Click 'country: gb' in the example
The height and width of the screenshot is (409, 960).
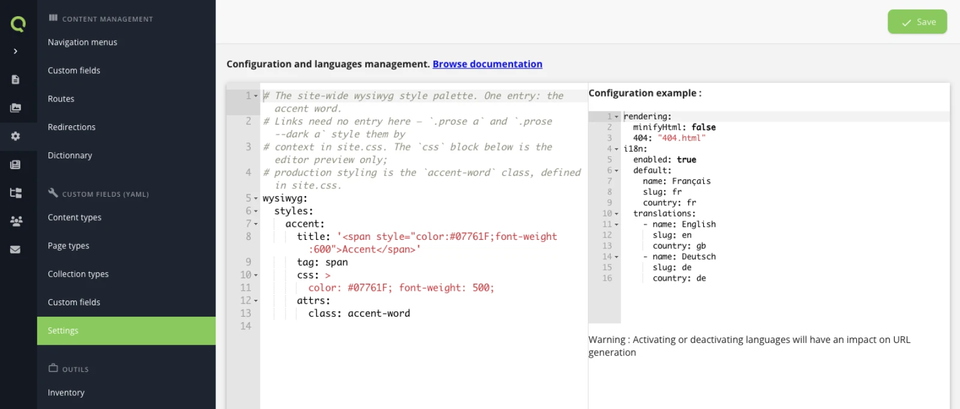click(679, 246)
